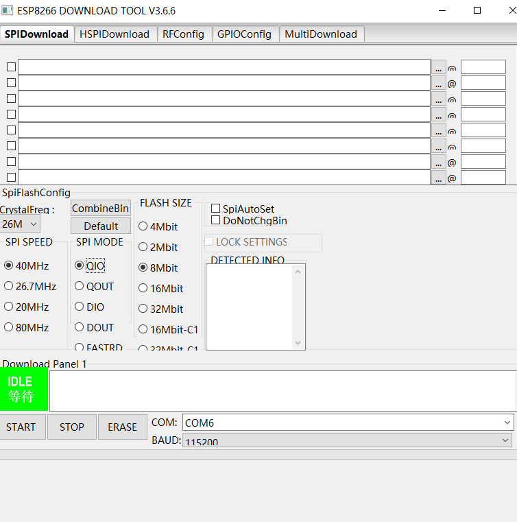Open the CrystalFreq 26M dropdown

(20, 224)
